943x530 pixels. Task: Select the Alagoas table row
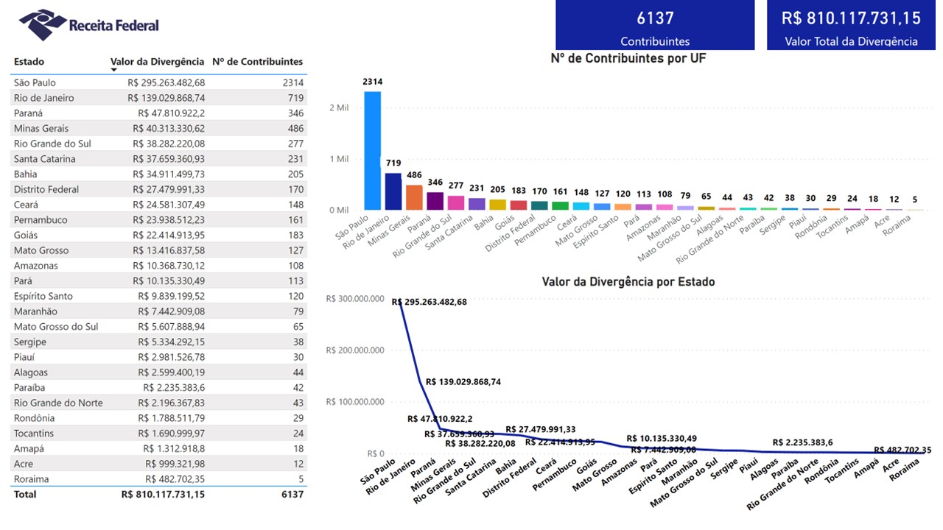click(159, 372)
